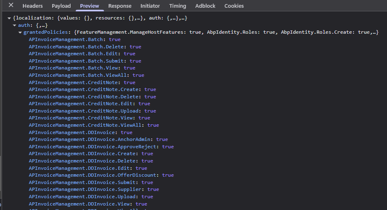Open the Payload tab

click(x=61, y=6)
